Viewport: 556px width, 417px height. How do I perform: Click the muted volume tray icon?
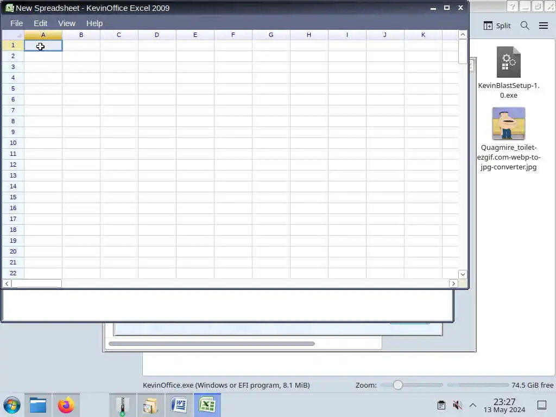coord(457,405)
